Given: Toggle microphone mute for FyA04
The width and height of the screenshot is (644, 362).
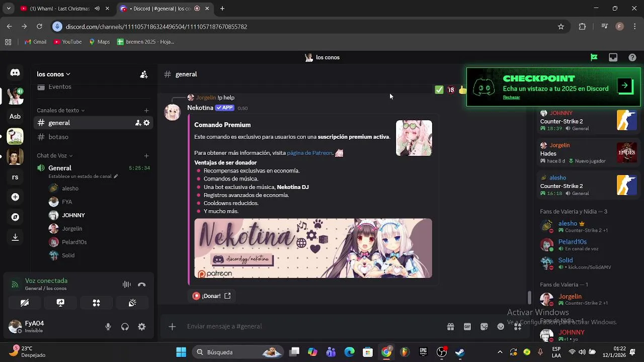Looking at the screenshot, I should (x=108, y=327).
